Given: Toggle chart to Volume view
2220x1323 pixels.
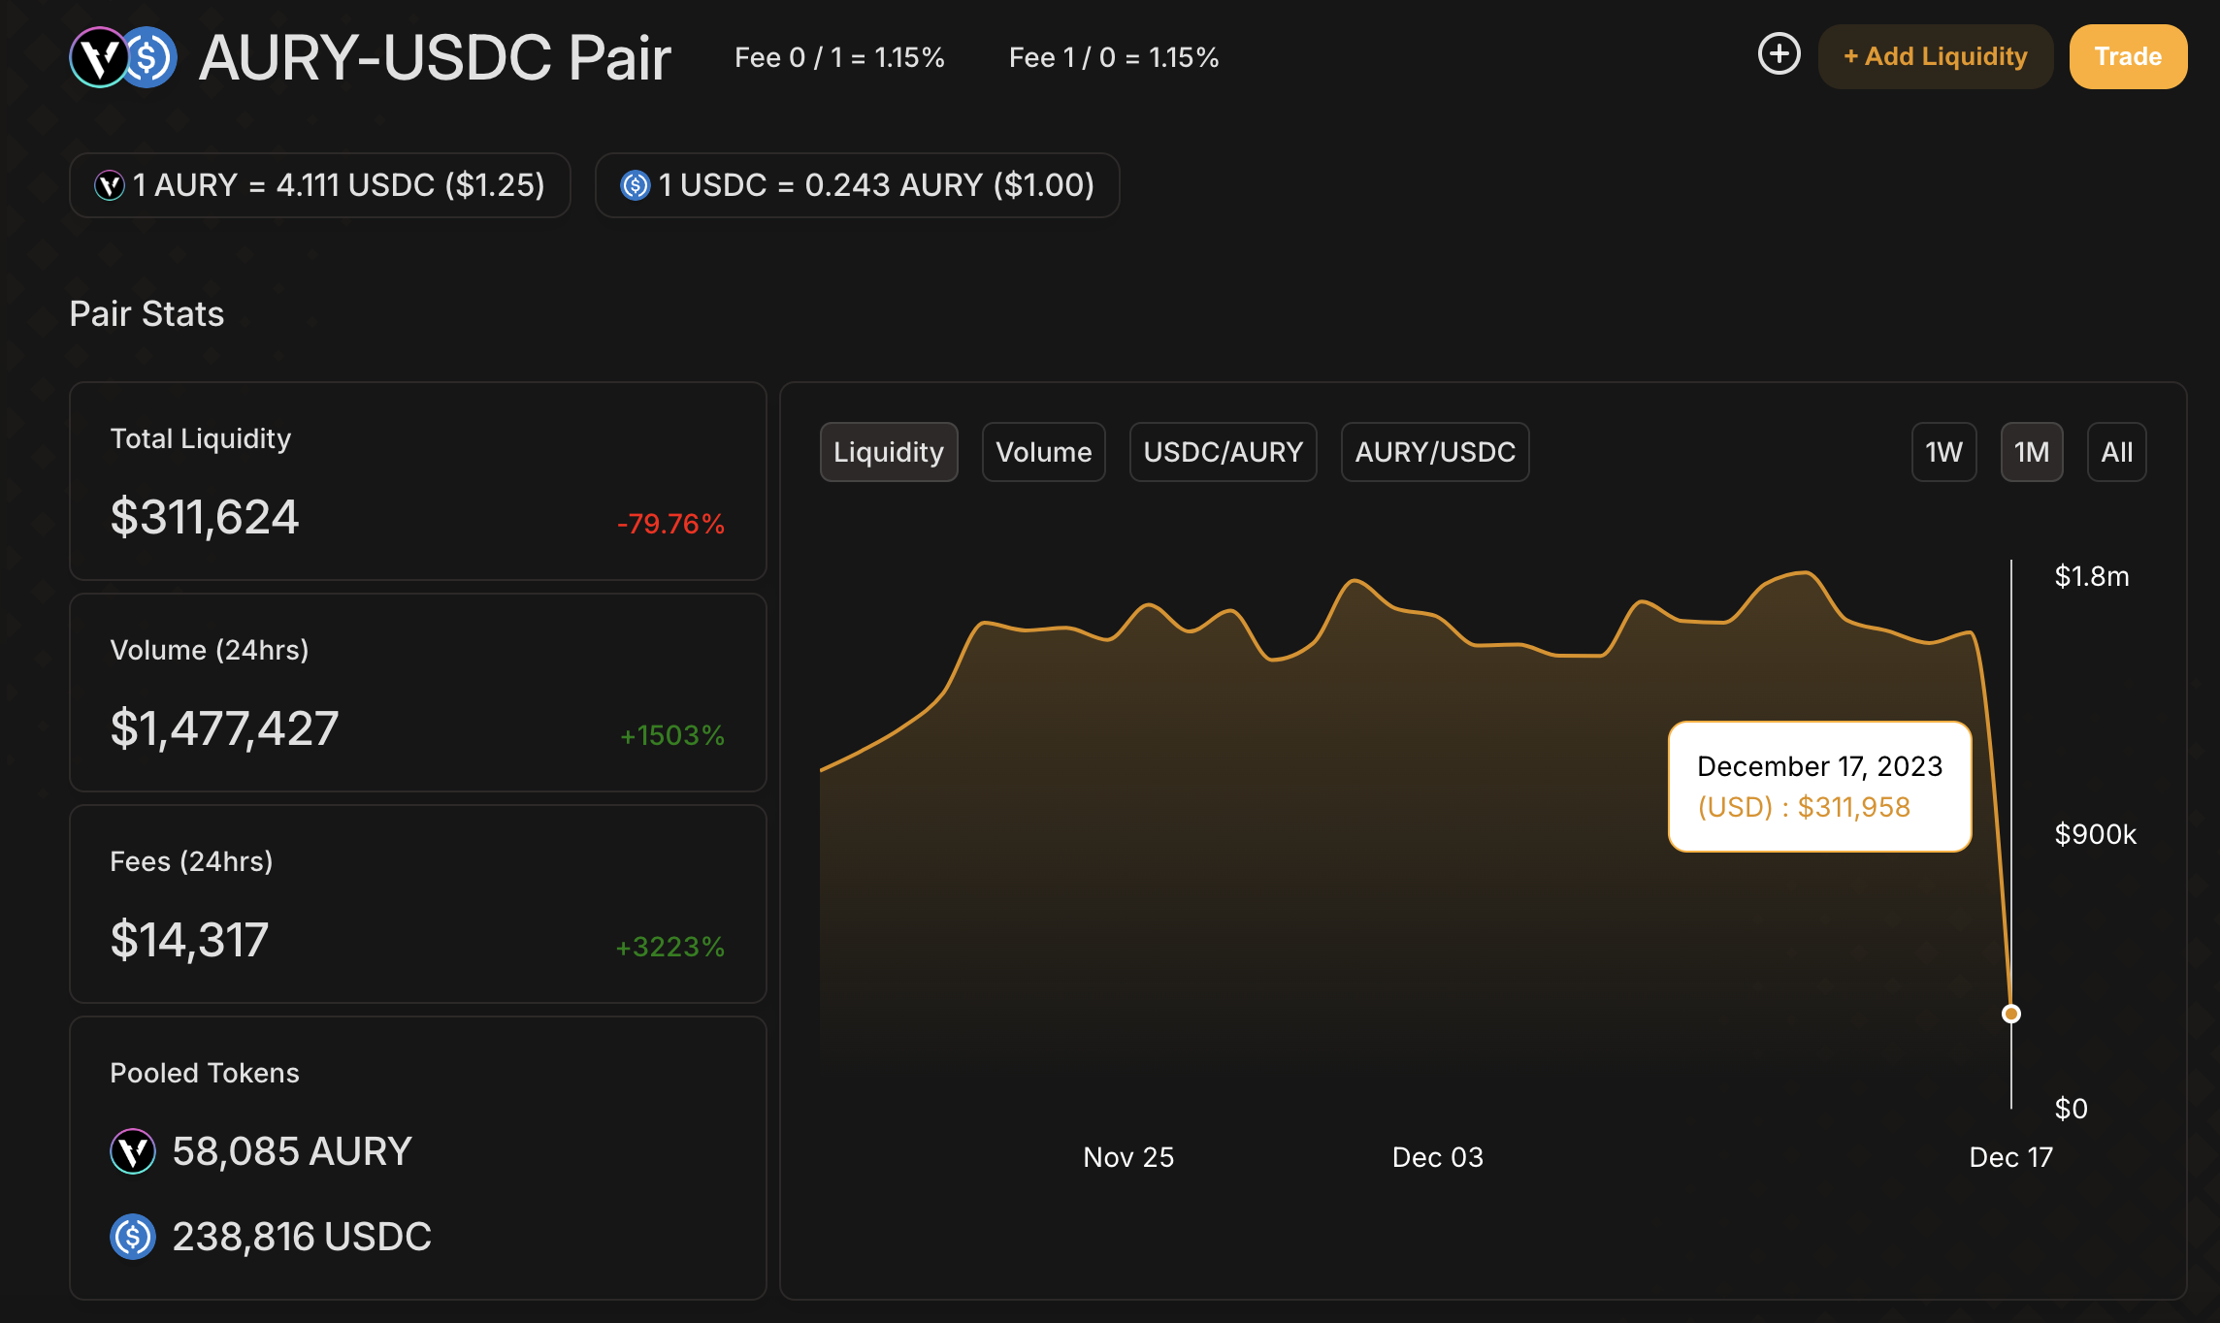Looking at the screenshot, I should pyautogui.click(x=1043, y=451).
